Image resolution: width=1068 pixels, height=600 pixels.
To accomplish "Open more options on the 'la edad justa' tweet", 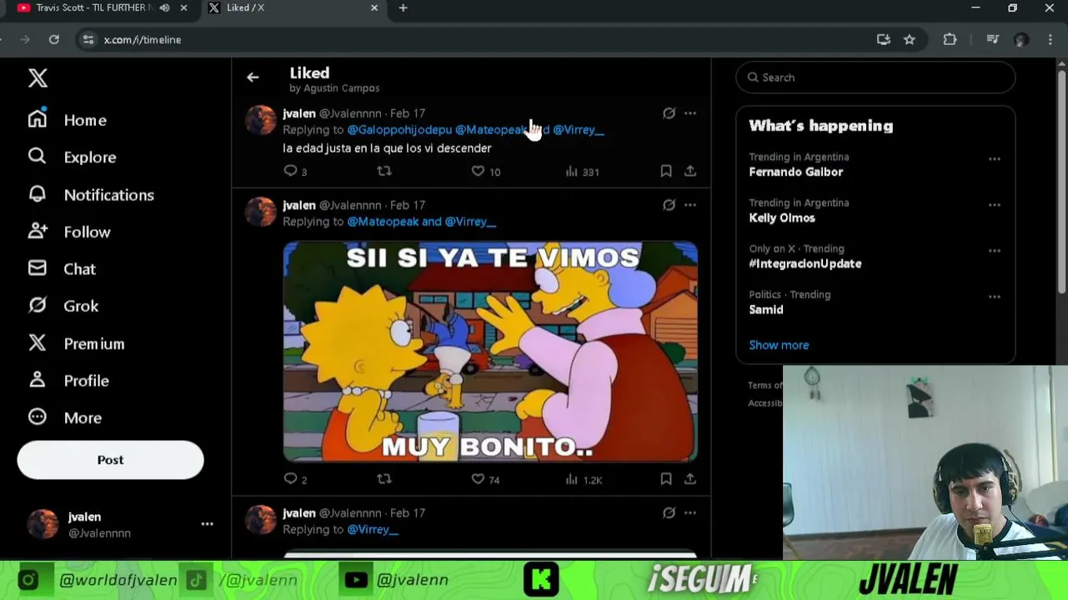I will click(690, 113).
